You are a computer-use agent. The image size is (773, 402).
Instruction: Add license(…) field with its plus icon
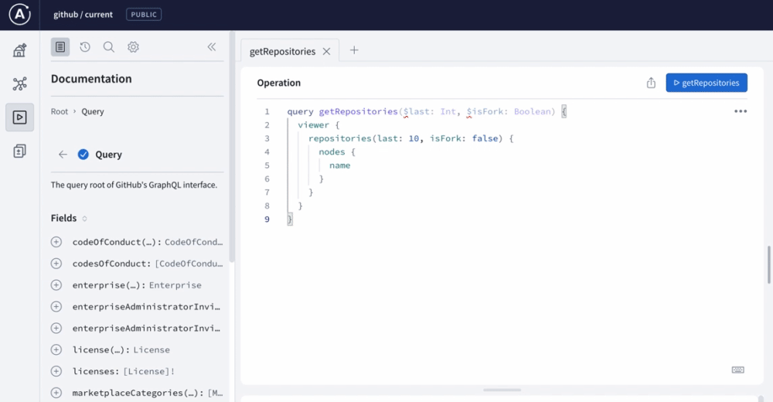tap(56, 349)
